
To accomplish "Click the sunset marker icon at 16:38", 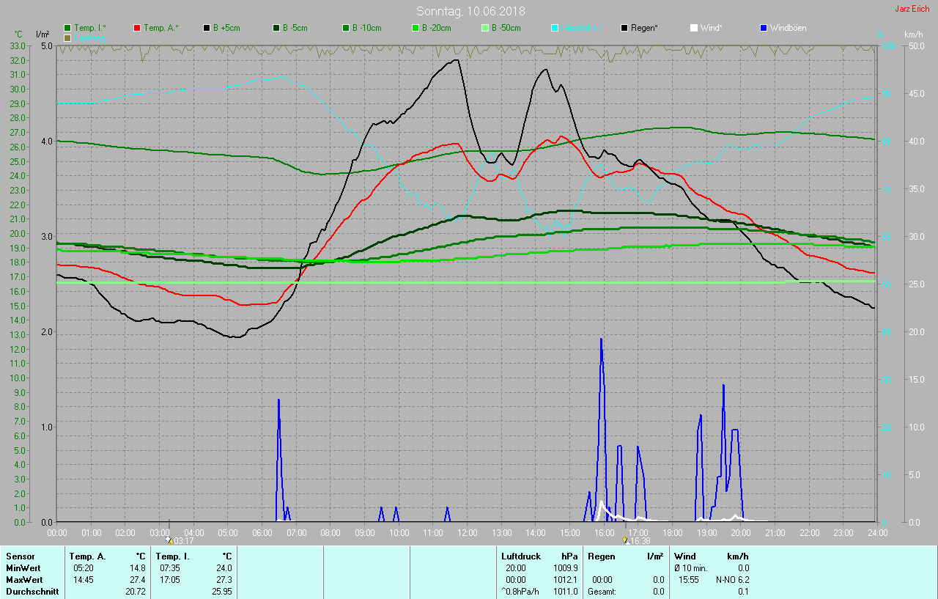I will click(625, 541).
